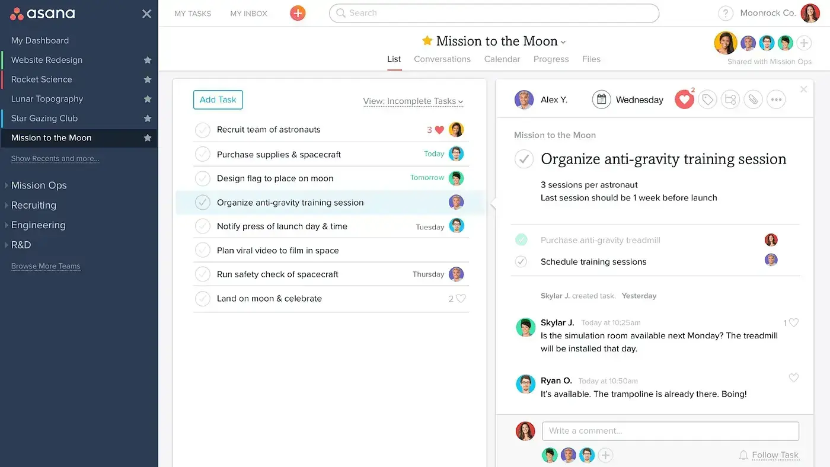Check off Schedule training sessions subtask
This screenshot has height=467, width=830.
[521, 261]
